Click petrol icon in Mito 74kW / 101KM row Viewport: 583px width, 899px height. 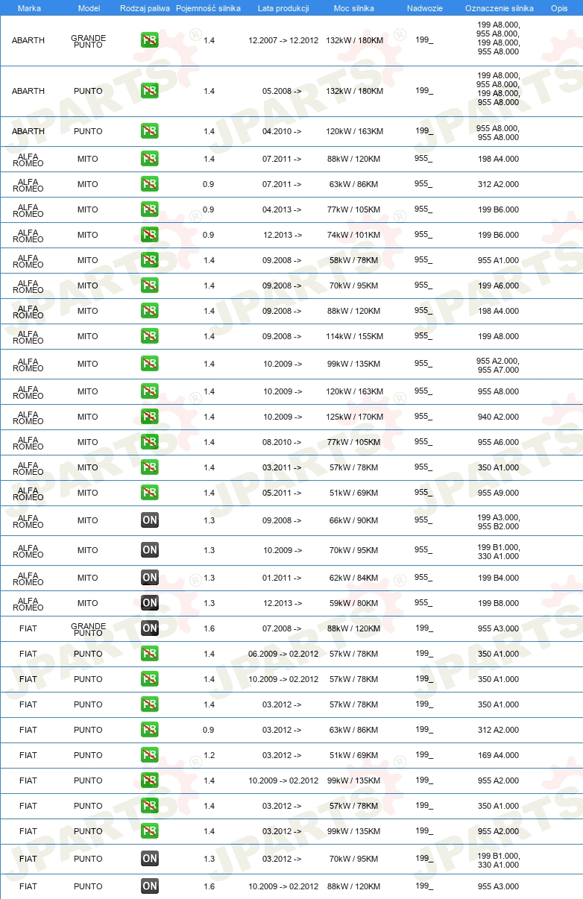(150, 235)
